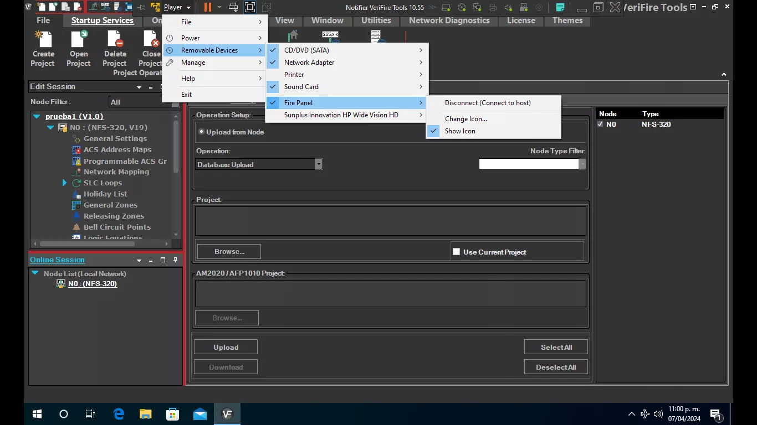Click inside the Project path text field
Screen dimensions: 757x425
click(391, 221)
